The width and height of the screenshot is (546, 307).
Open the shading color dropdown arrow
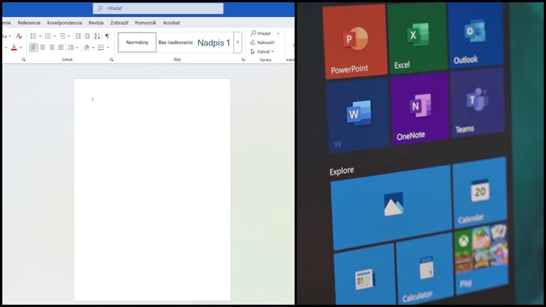click(x=93, y=48)
